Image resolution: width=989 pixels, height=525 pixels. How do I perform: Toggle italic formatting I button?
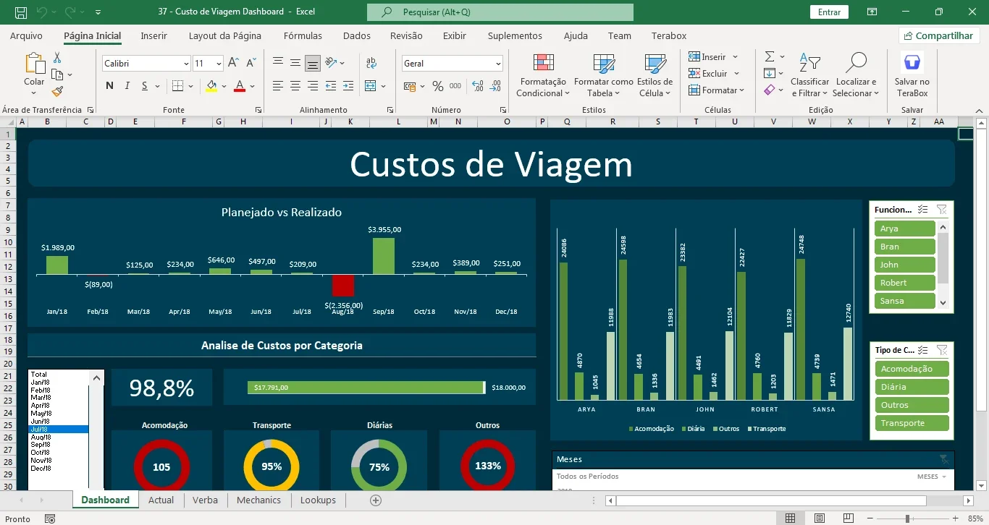(x=127, y=86)
